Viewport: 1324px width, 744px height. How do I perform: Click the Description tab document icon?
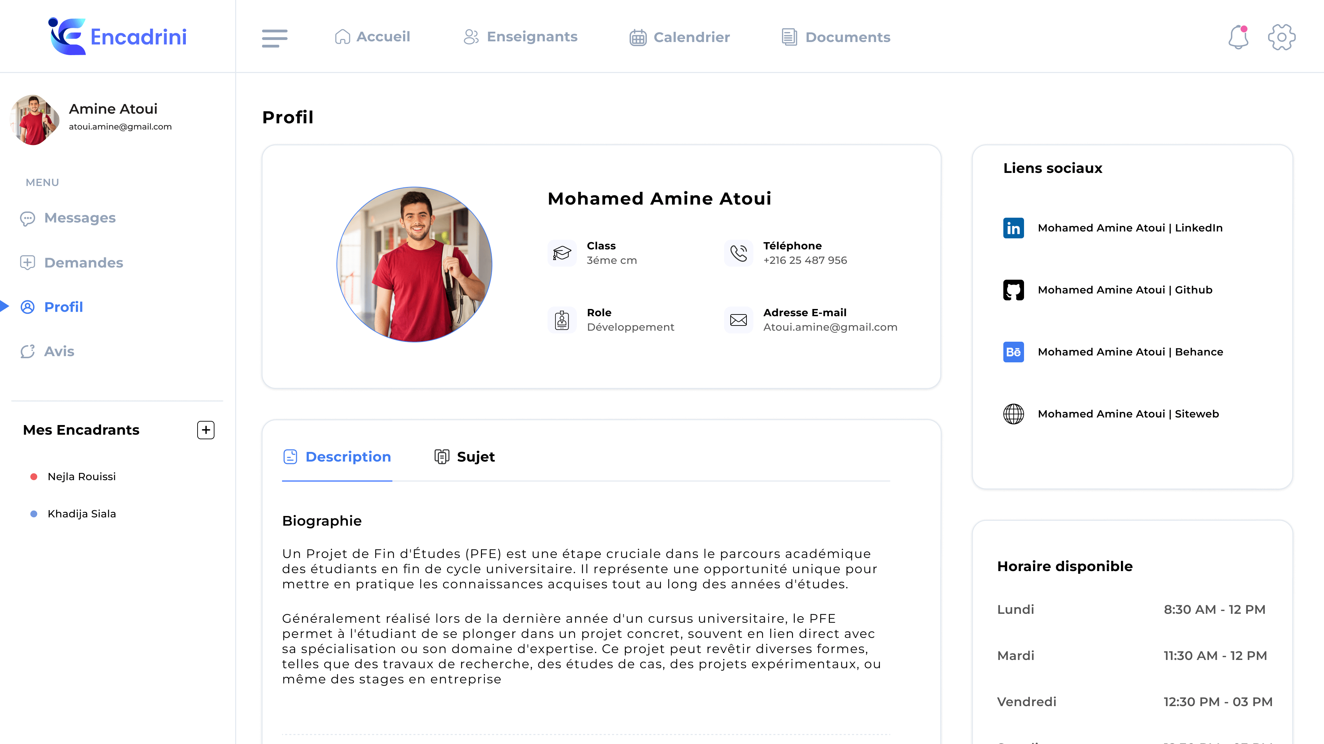pyautogui.click(x=290, y=456)
